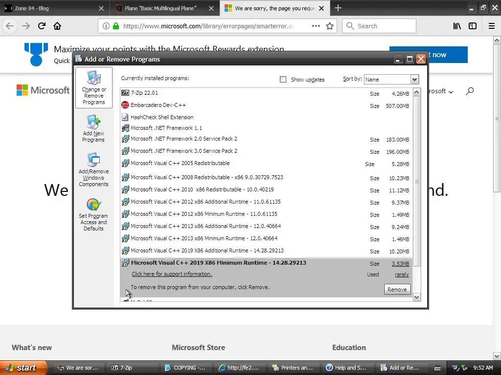Click the HashCheck Shell Extension icon
Viewport: 501px width, 375px height.
point(125,117)
